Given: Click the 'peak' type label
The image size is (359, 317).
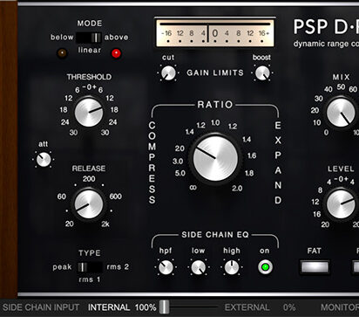Looking at the screenshot, I should point(62,267).
